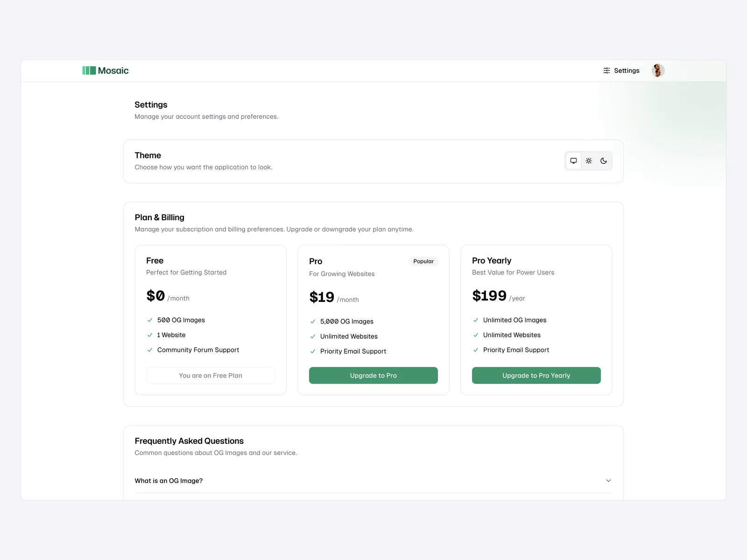Expand FAQ using the chevron arrow

pos(608,481)
